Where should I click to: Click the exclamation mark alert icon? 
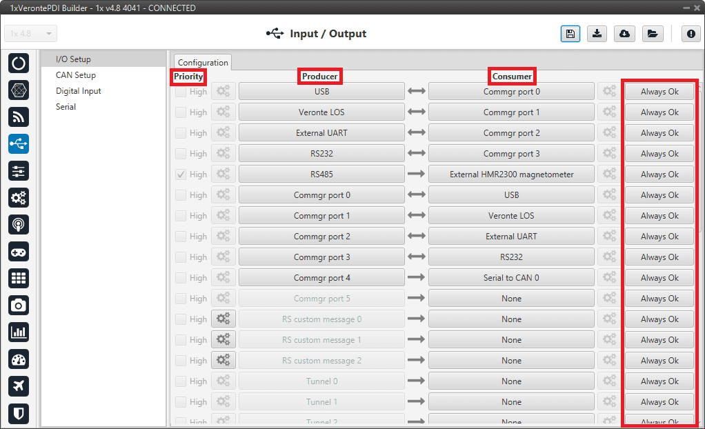coord(691,34)
